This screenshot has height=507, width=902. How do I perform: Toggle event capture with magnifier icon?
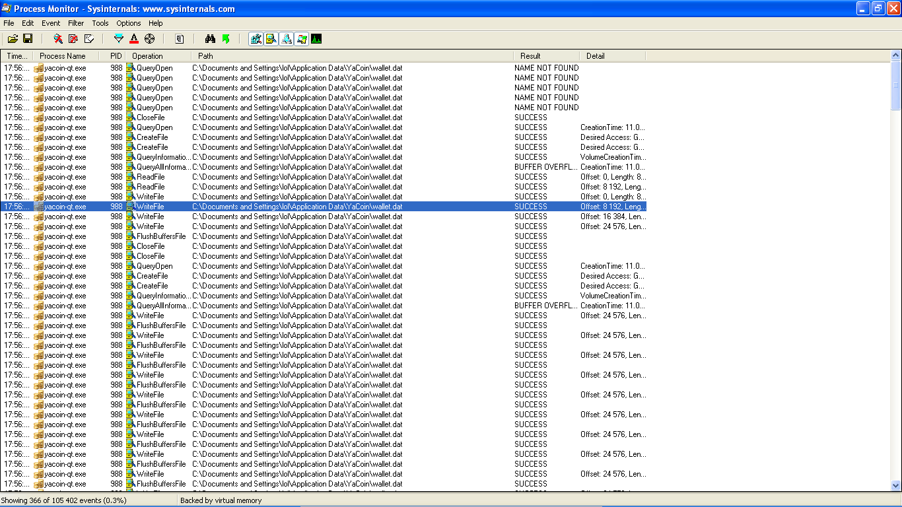click(x=58, y=39)
